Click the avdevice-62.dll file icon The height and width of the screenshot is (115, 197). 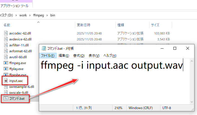pyautogui.click(x=6, y=39)
